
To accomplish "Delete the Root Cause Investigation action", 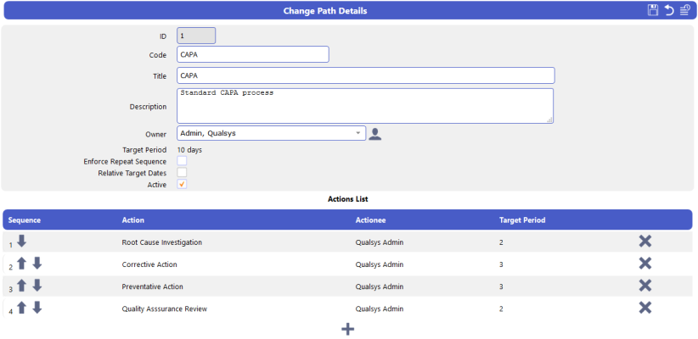I will pos(645,242).
